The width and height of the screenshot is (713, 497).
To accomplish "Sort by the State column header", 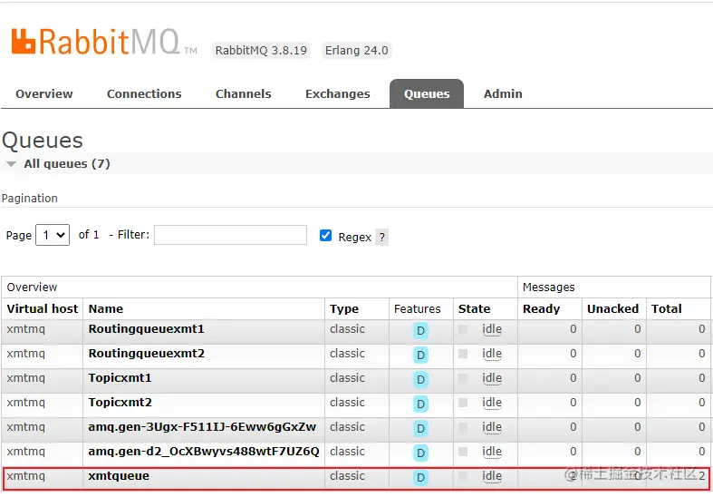I will (x=474, y=309).
